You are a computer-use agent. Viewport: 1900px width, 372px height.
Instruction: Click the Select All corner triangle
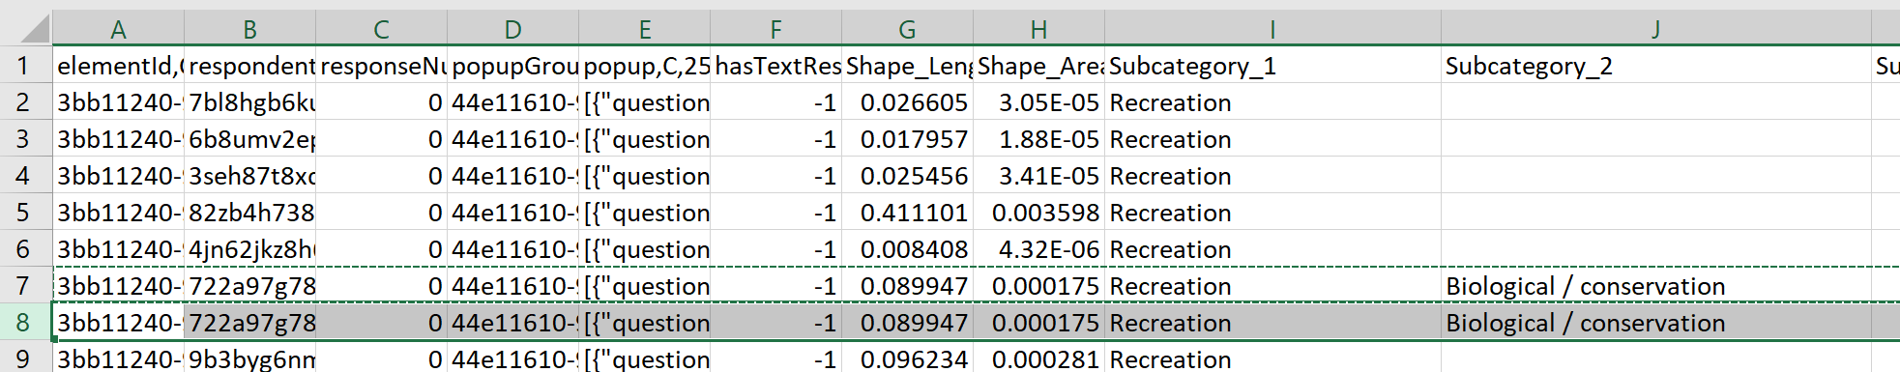[x=35, y=29]
